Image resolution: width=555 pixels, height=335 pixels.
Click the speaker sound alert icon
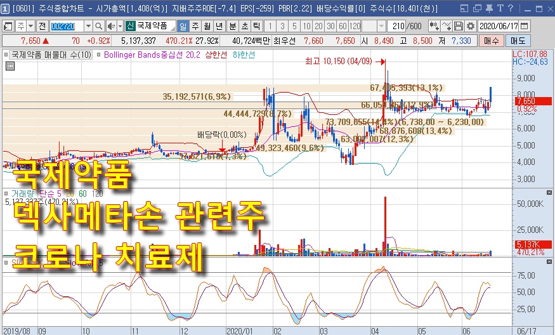coord(111,26)
